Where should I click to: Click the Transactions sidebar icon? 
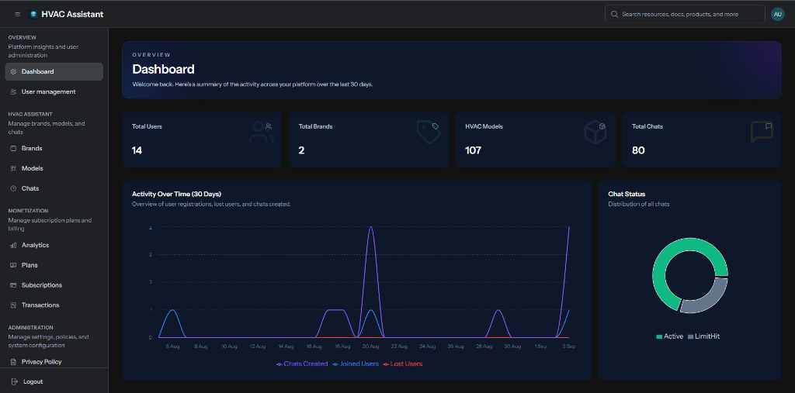(x=13, y=305)
